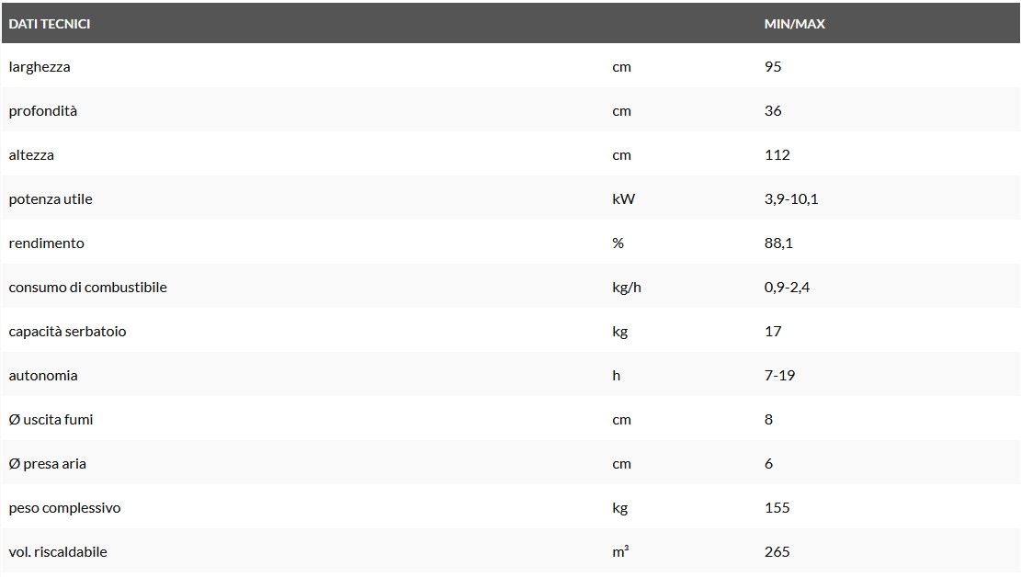Click the consumo di combustibile label
1021x577 pixels.
(88, 288)
